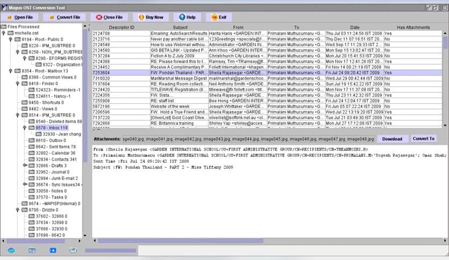
Task: Expand the 36674 - Sync Issues node
Action: (25, 184)
